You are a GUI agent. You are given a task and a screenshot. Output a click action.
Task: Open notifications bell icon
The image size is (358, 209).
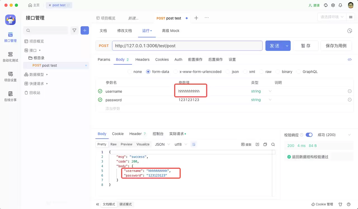(x=340, y=5)
